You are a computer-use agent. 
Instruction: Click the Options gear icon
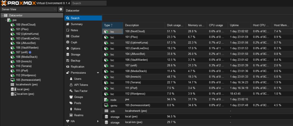(68, 49)
